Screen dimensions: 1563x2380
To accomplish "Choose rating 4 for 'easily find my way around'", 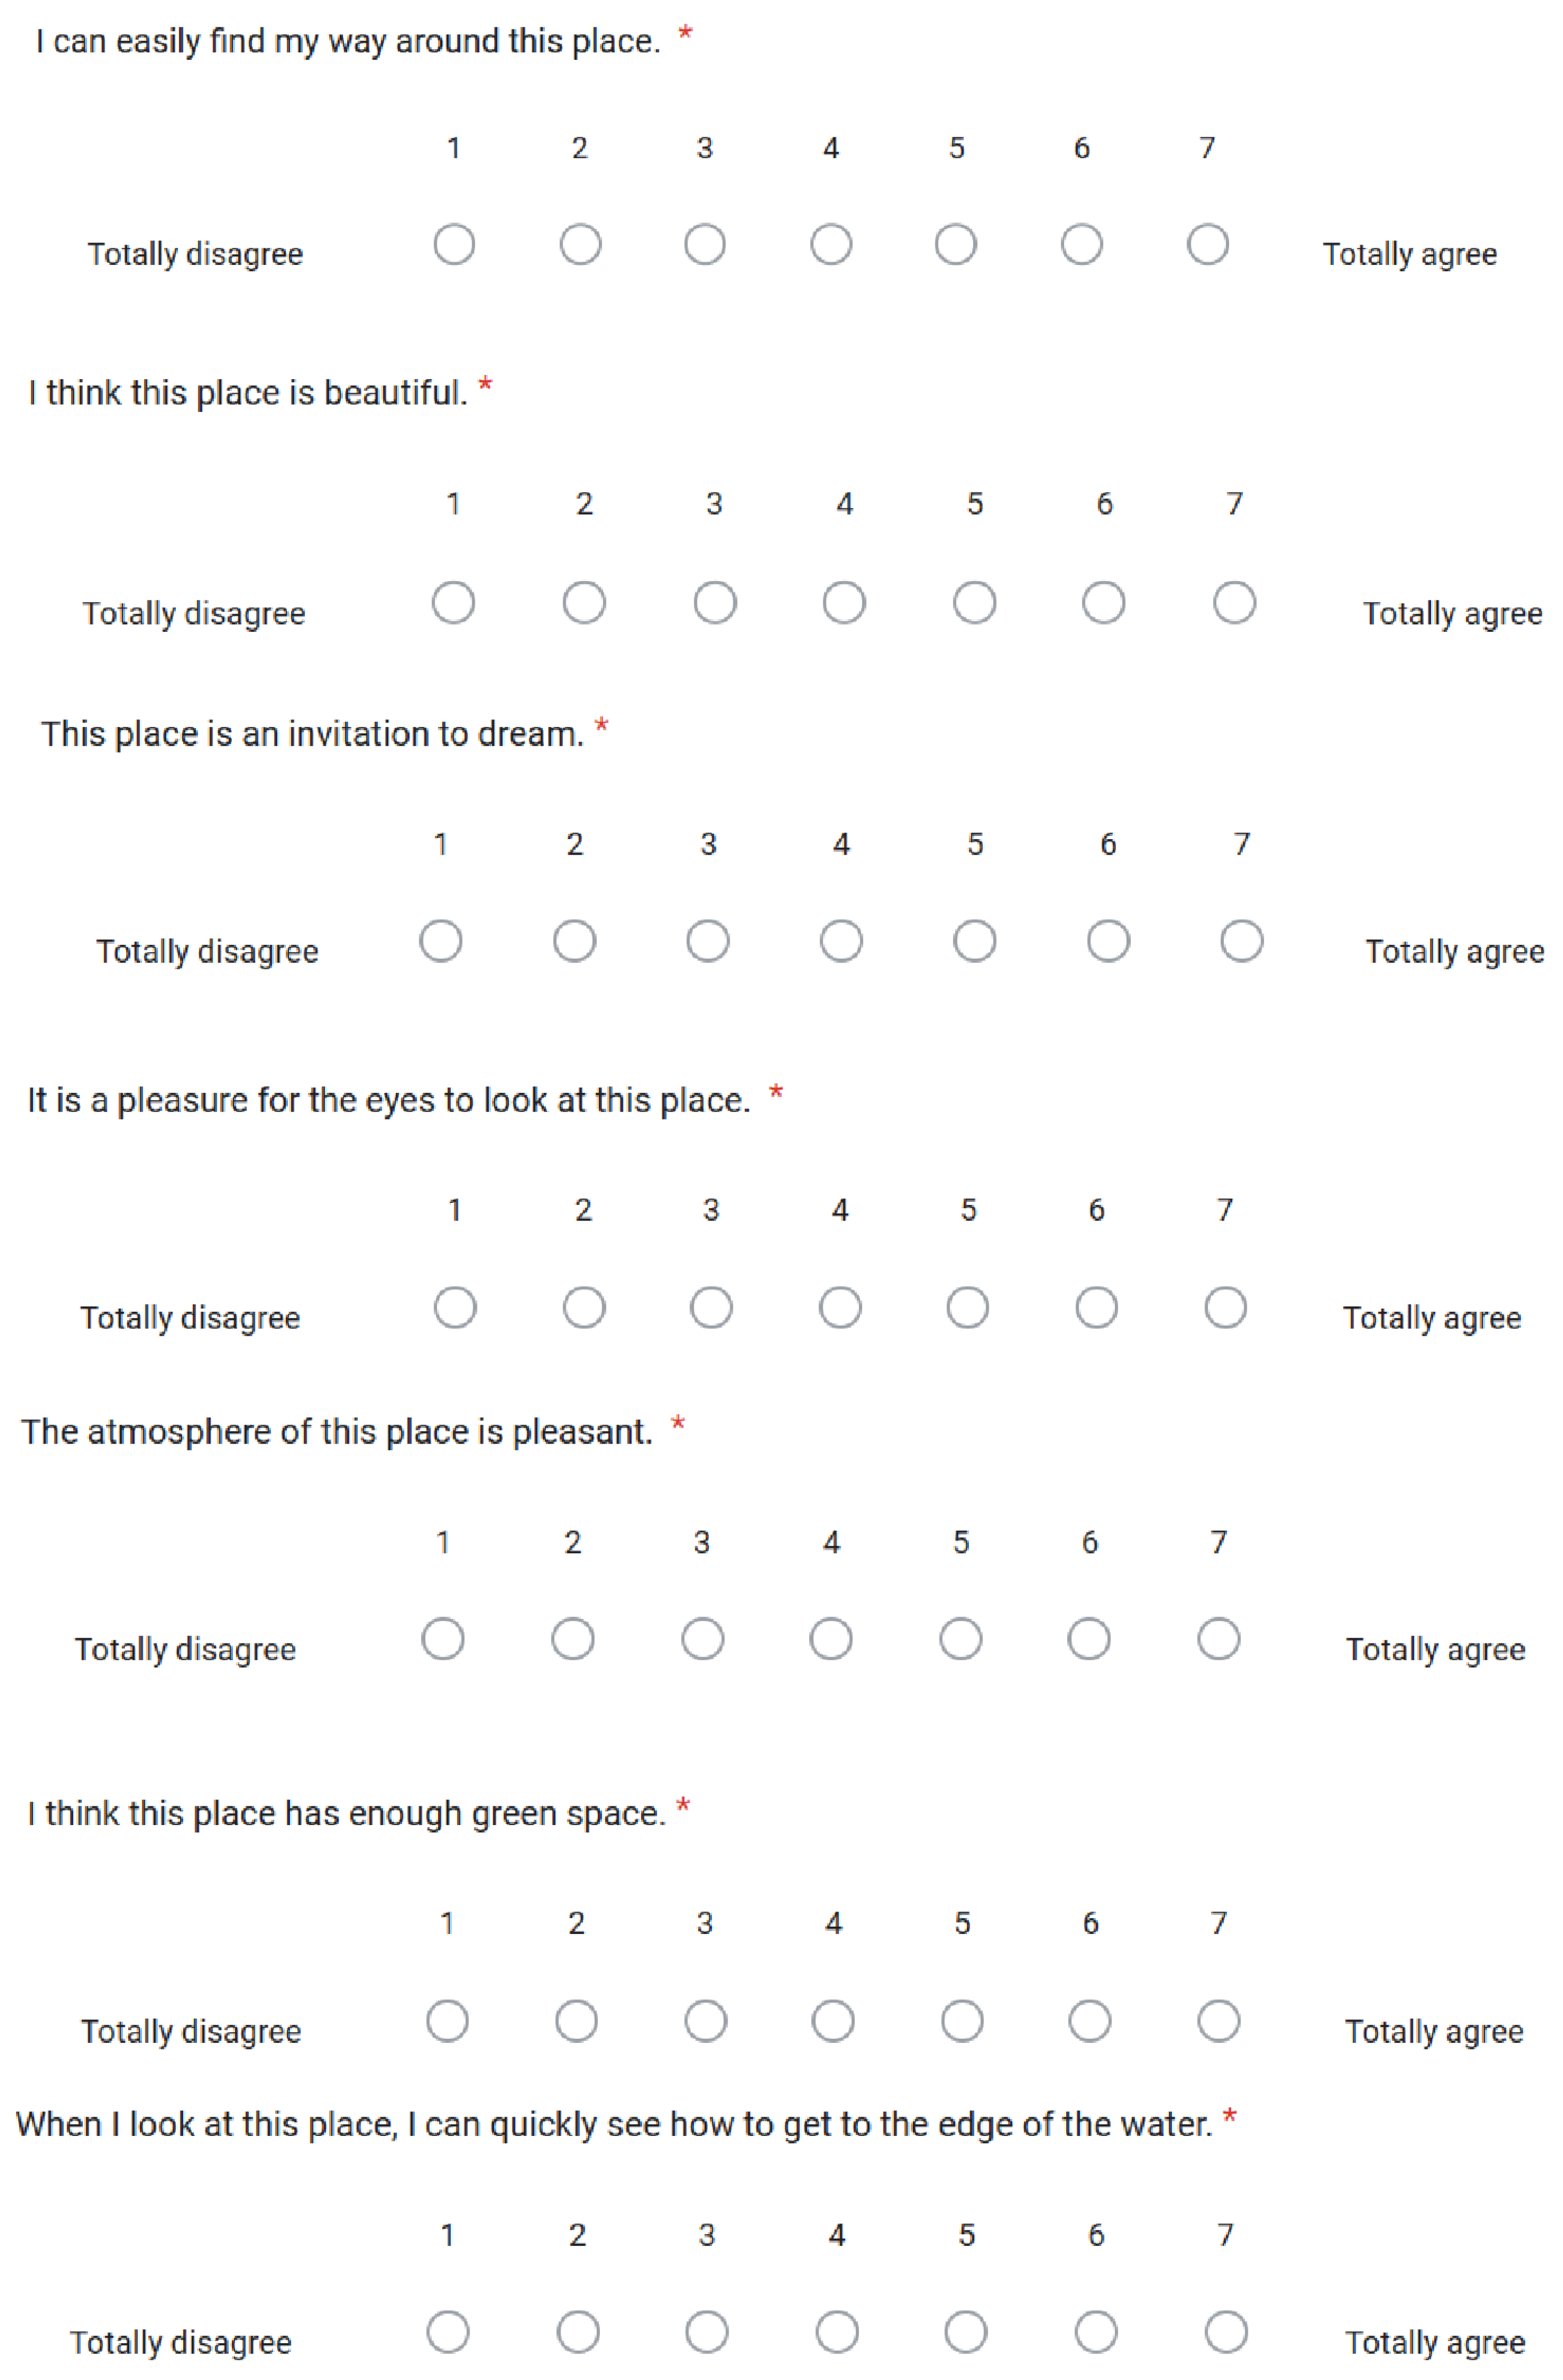I will [x=831, y=244].
